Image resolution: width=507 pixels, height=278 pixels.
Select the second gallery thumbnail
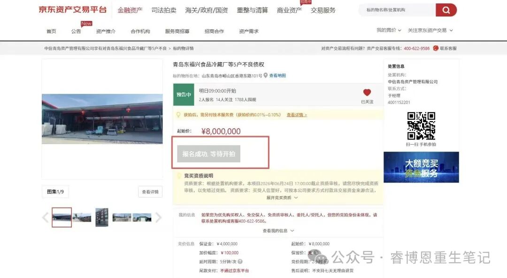[x=82, y=218]
